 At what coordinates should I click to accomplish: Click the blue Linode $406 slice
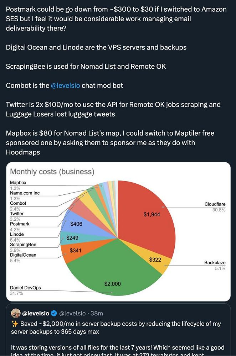(x=76, y=224)
